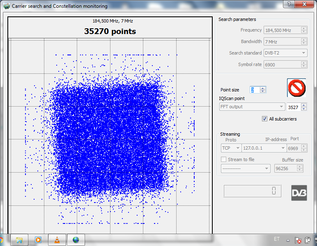Switch the ET keyboard language indicator

click(x=276, y=239)
